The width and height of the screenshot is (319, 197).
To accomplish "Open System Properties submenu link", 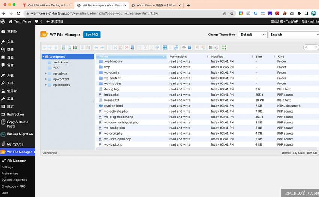I will click(14, 180).
